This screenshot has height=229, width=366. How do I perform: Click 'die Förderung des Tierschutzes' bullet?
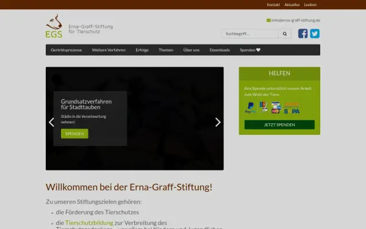[98, 212]
